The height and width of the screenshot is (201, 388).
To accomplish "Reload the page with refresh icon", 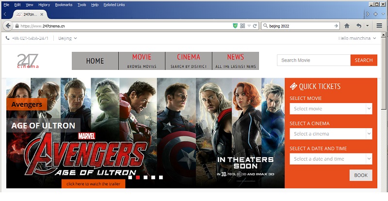I will coord(255,26).
